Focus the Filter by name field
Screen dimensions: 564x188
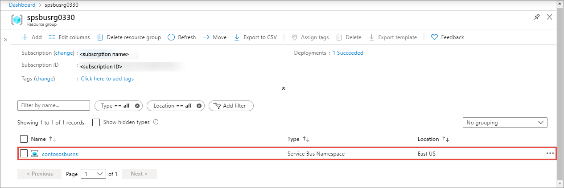pyautogui.click(x=54, y=106)
